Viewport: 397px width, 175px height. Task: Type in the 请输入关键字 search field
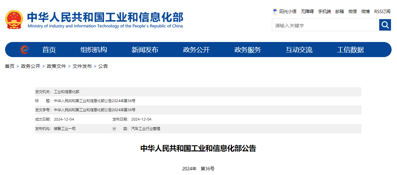pos(325,25)
